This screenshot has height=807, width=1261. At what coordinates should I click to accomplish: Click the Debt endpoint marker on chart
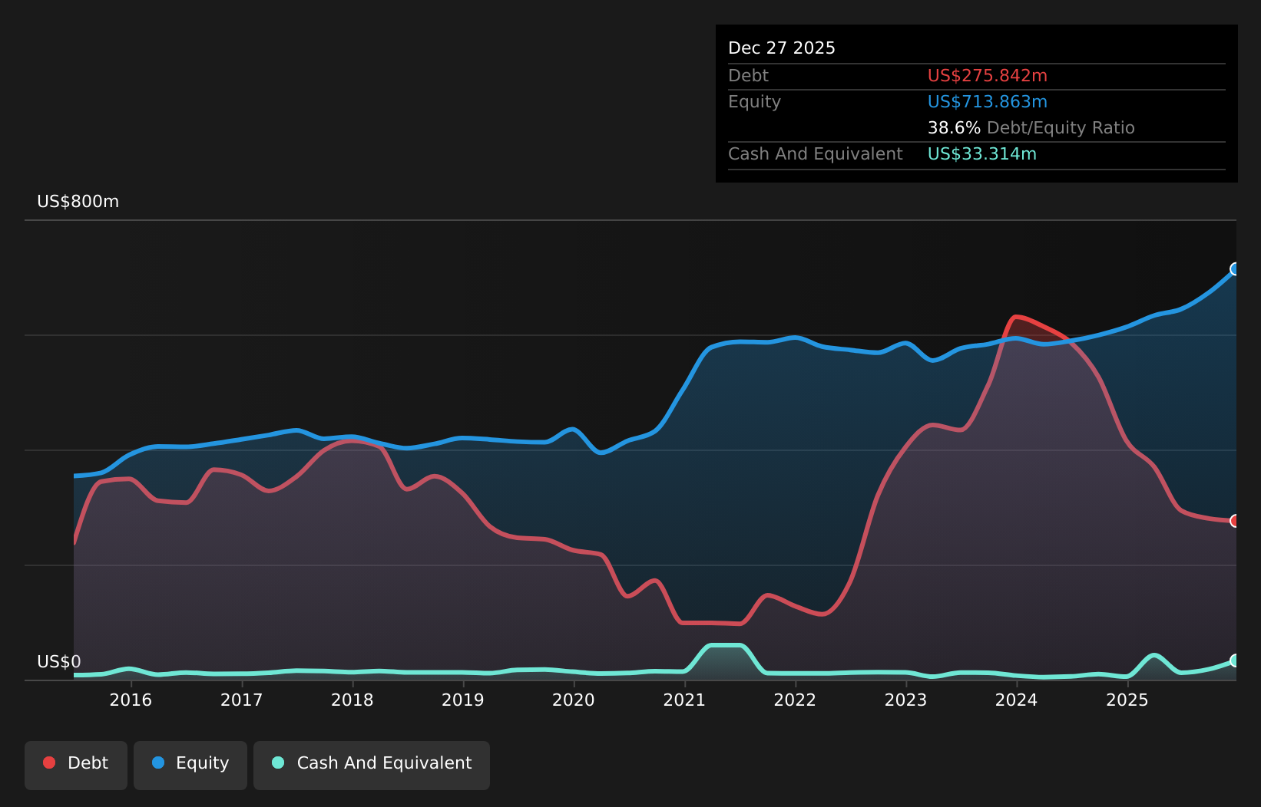click(1235, 521)
